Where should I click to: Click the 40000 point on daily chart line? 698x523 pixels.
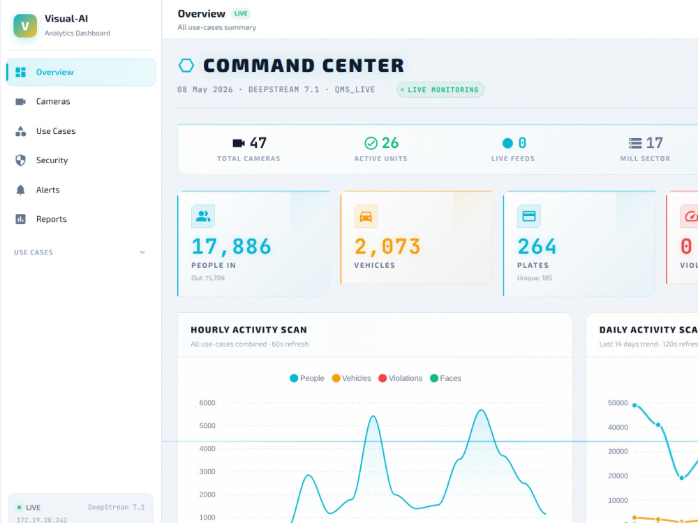point(658,425)
